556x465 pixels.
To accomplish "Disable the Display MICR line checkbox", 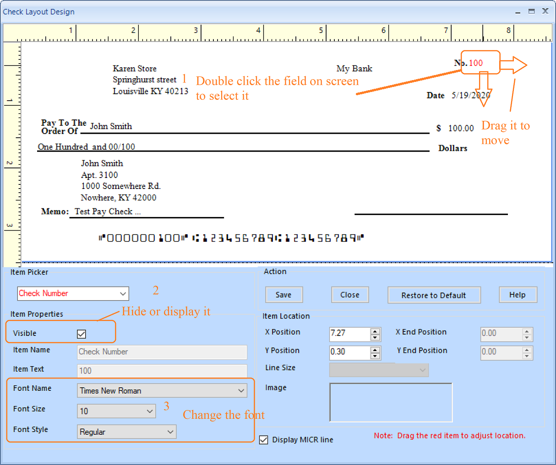I will click(264, 440).
